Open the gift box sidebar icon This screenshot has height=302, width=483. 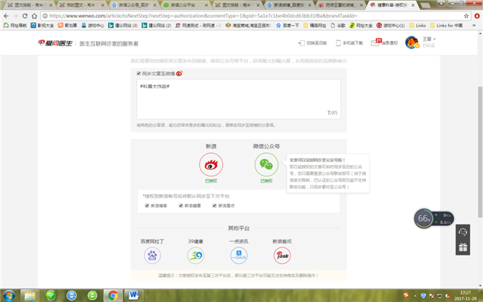point(462,247)
